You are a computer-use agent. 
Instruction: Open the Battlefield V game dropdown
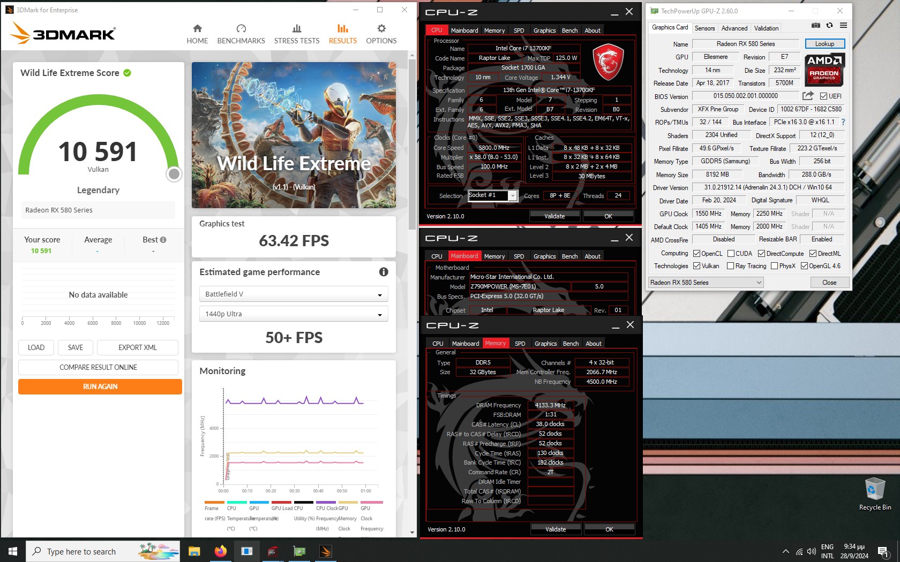[294, 294]
